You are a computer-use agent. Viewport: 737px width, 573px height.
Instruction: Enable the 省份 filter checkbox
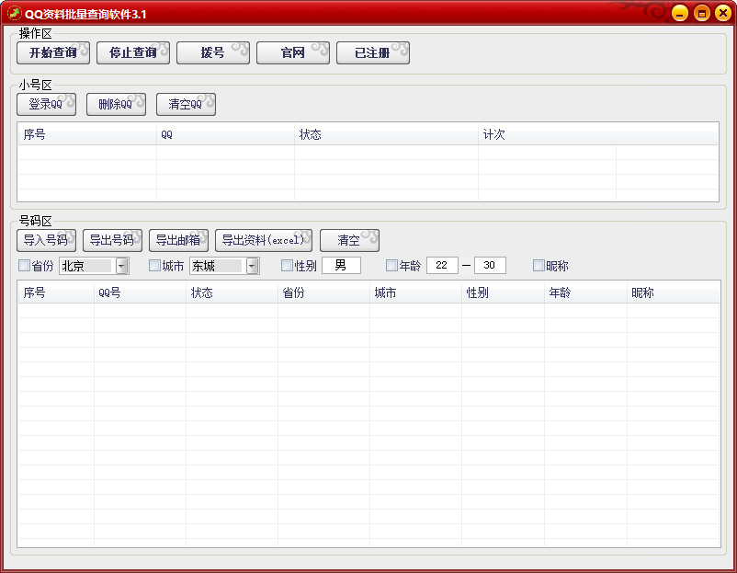click(24, 266)
